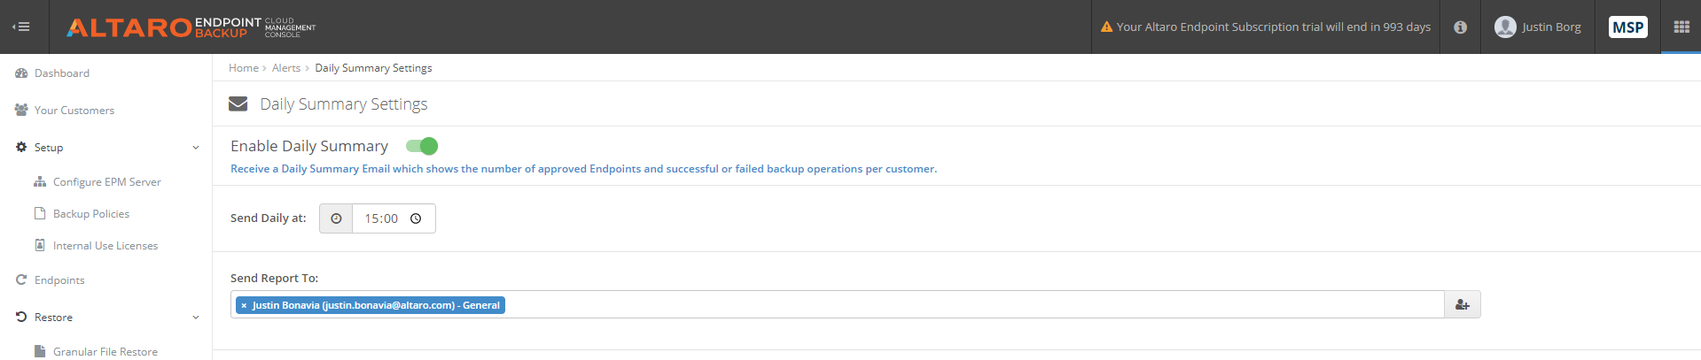Click the Daily Summary Settings breadcrumb text
1701x360 pixels.
(373, 68)
